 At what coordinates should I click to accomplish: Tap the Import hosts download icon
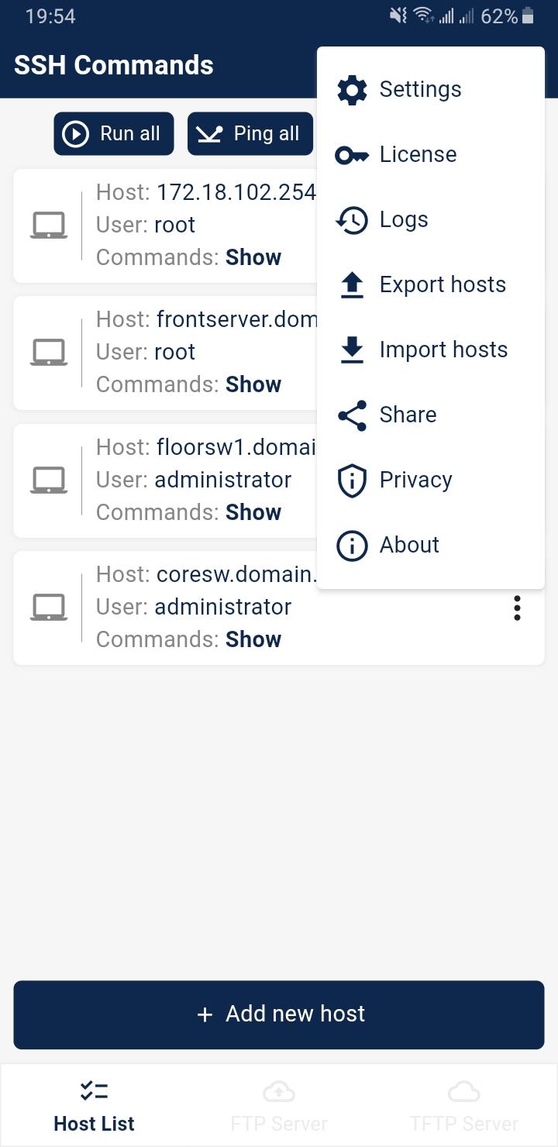352,350
